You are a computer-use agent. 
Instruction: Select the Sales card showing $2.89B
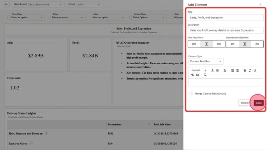[x=36, y=55]
